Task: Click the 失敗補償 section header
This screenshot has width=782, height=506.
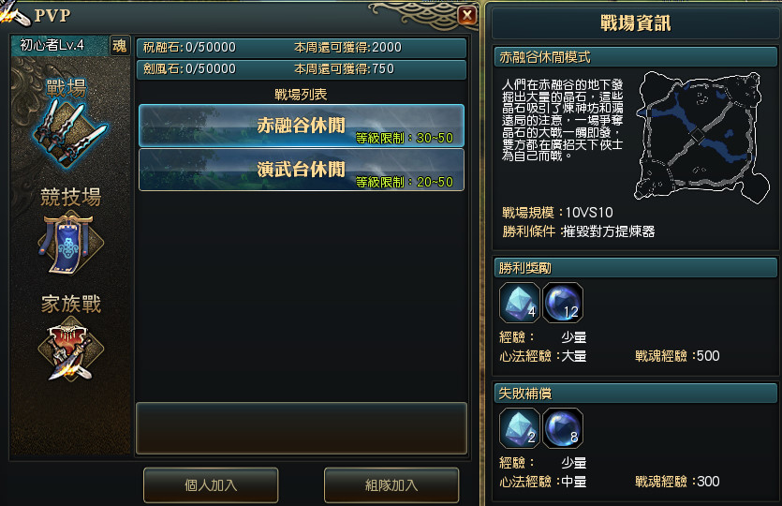Action: tap(635, 394)
